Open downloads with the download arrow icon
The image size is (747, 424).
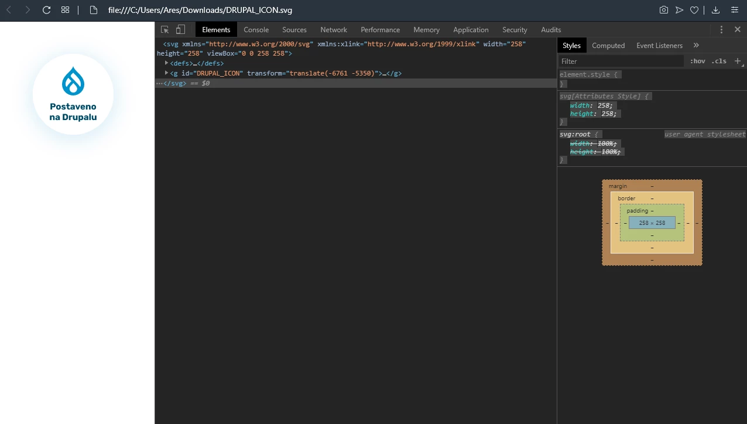pos(715,10)
